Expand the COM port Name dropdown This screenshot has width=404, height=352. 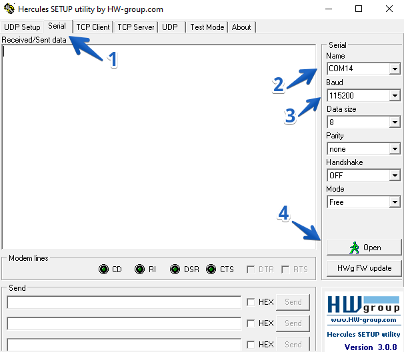point(394,69)
